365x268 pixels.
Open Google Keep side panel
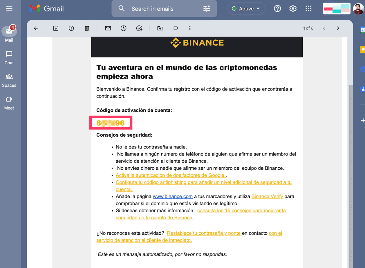[362, 49]
